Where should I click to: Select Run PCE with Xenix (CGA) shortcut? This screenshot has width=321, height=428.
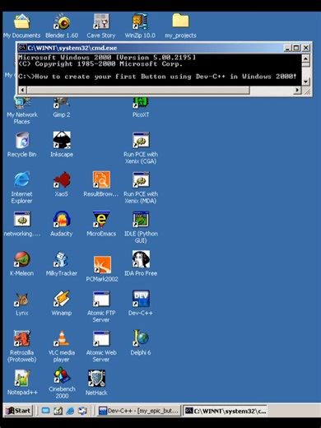click(x=141, y=148)
